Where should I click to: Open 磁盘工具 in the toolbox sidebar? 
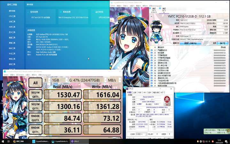coord(12,38)
